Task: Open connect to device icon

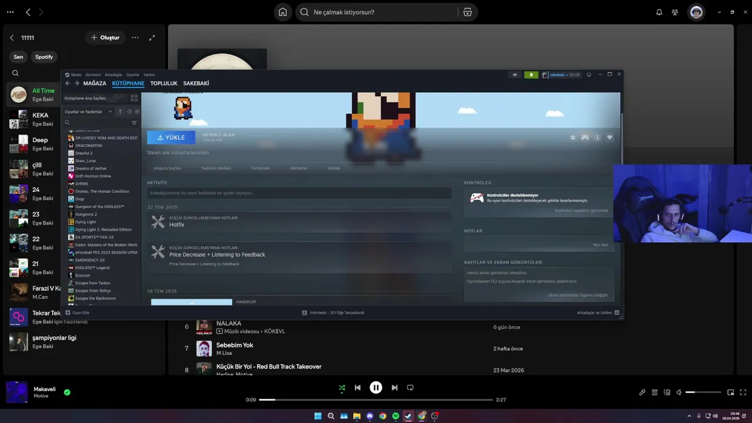Action: pyautogui.click(x=667, y=392)
